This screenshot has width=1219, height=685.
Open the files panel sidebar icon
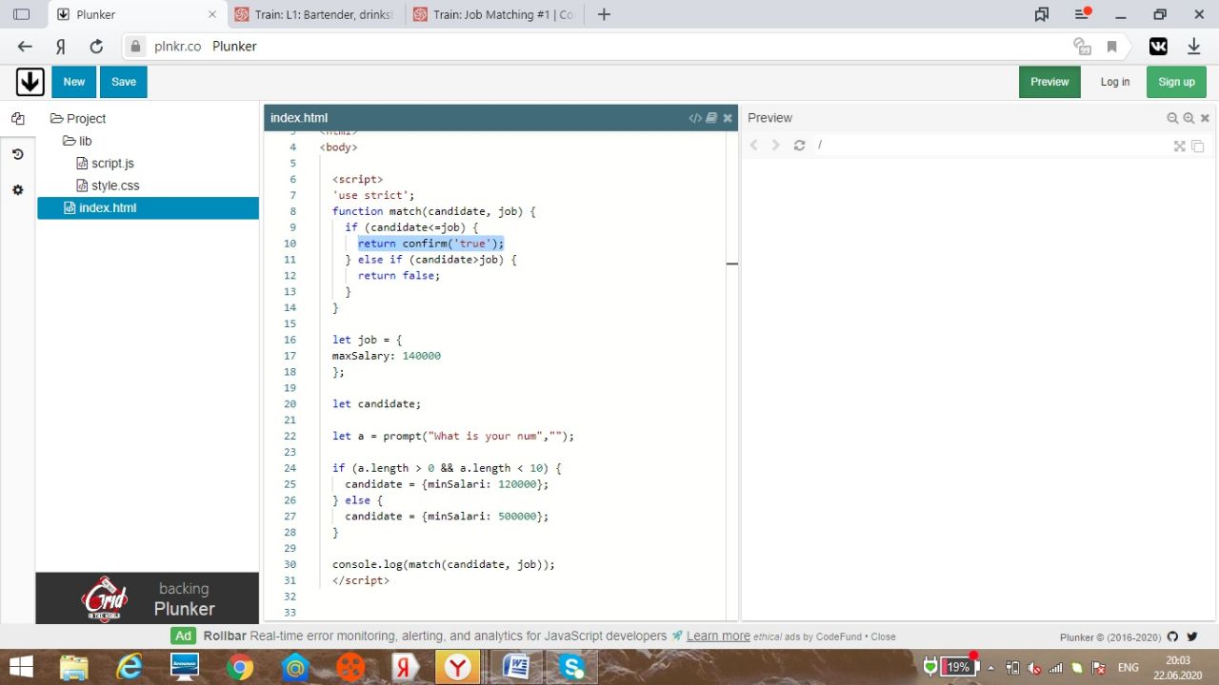tap(17, 119)
